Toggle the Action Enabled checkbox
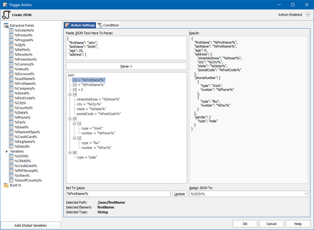 (x=308, y=15)
